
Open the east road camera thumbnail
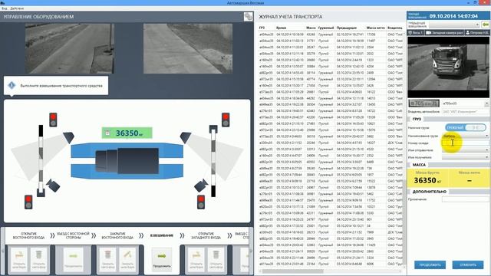[x=70, y=48]
